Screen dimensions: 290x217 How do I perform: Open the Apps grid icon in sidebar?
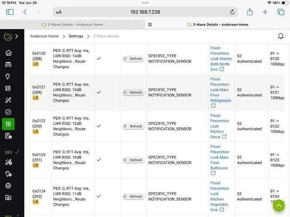[x=8, y=88]
